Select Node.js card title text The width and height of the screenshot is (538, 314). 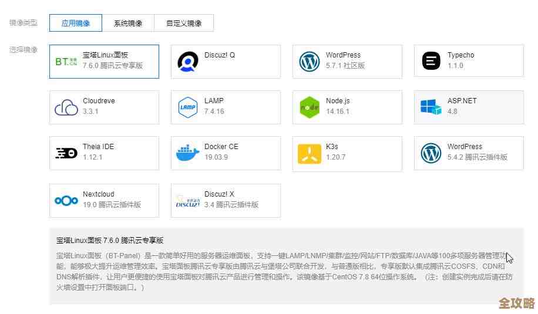click(x=338, y=101)
